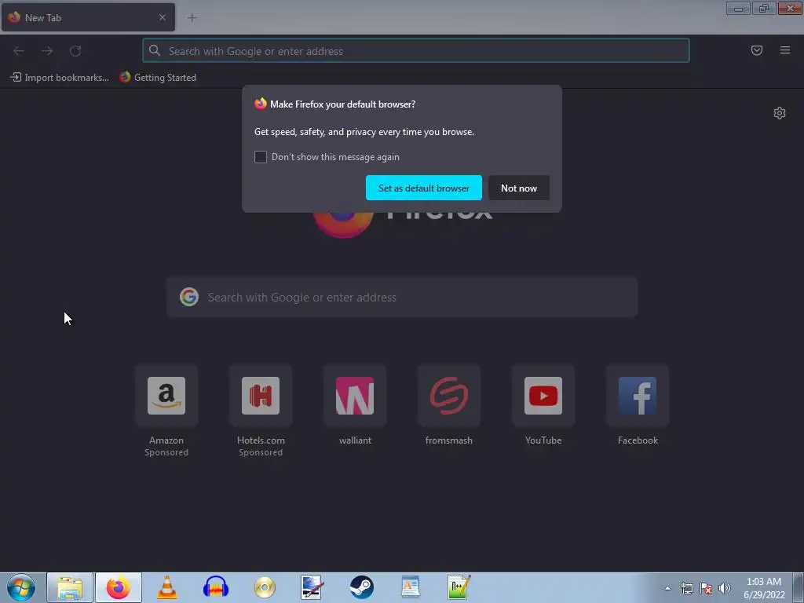Open the disc app in taskbar
Image resolution: width=804 pixels, height=603 pixels.
click(x=265, y=587)
